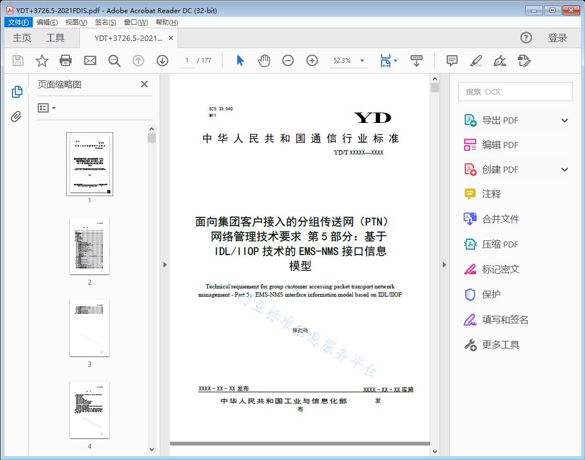Open the thumbnail panel options menu

[x=45, y=108]
